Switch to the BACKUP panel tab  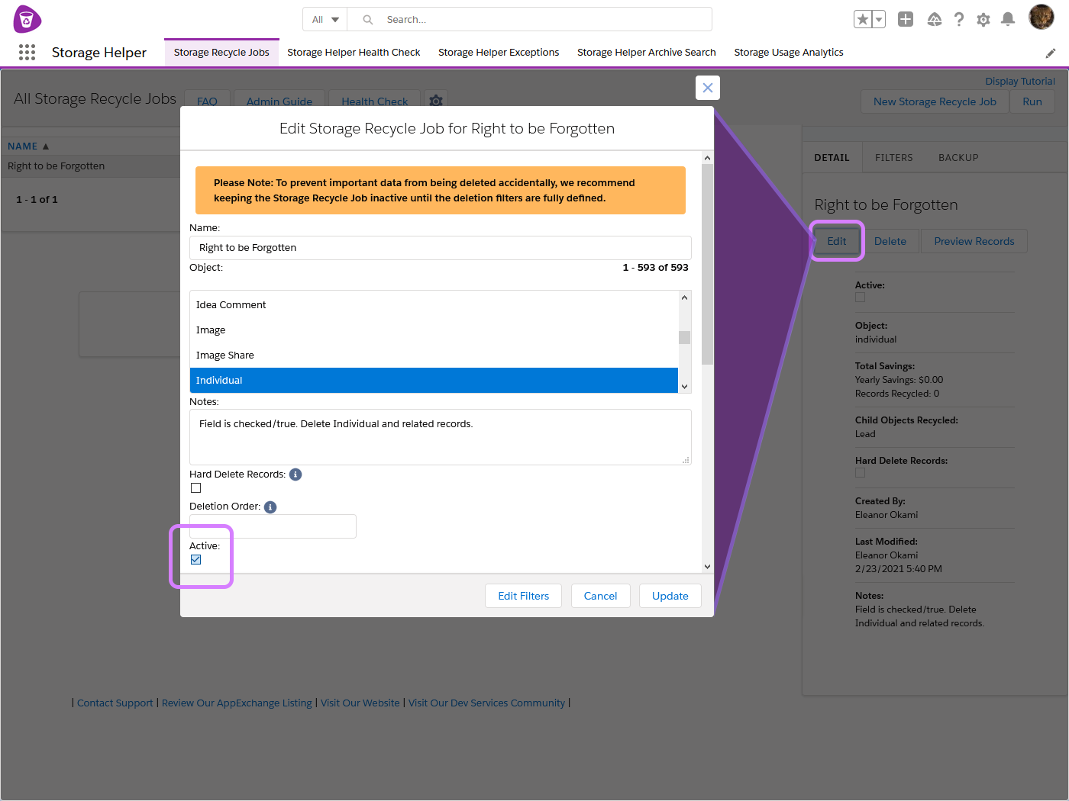(x=958, y=158)
